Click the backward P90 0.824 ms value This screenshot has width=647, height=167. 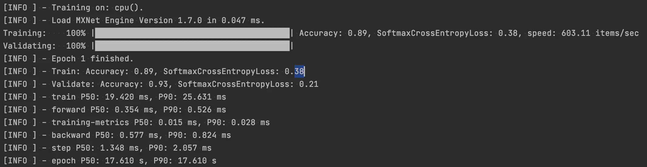[211, 135]
